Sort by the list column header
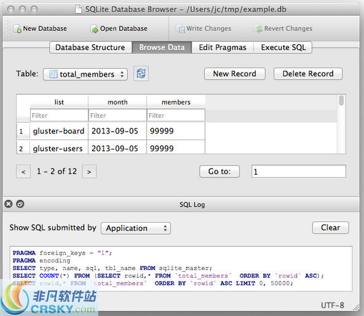Viewport: 364px width, 316px height. click(59, 102)
